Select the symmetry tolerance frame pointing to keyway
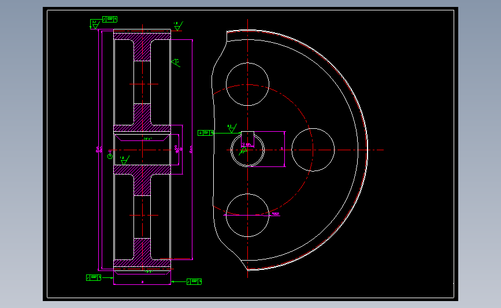 [x=206, y=132]
